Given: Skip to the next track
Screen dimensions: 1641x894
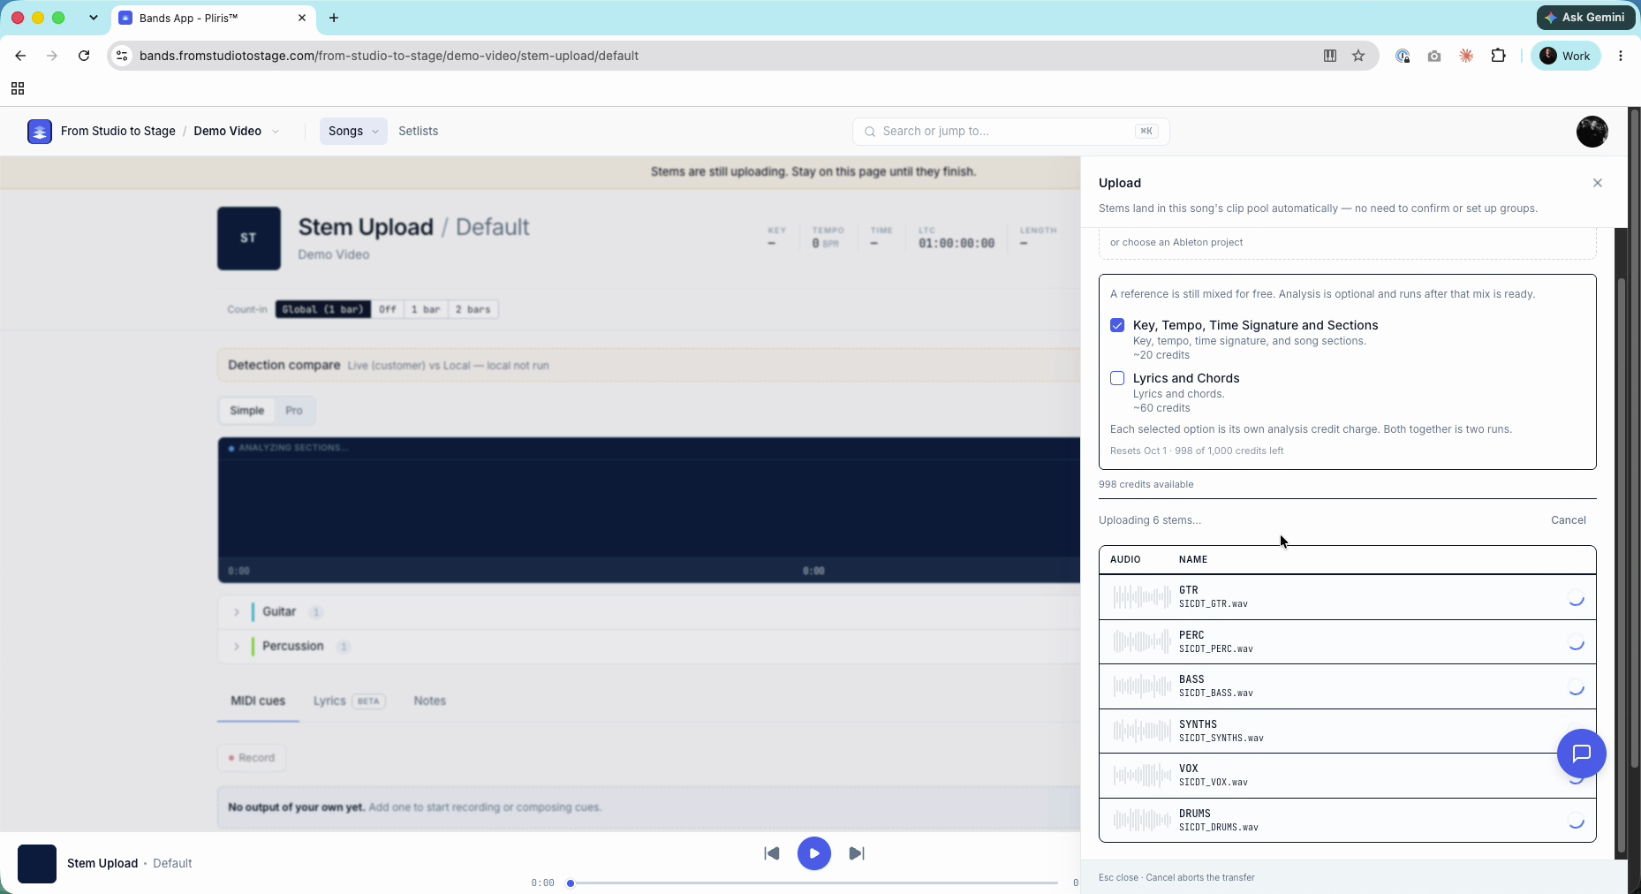Looking at the screenshot, I should coord(856,853).
